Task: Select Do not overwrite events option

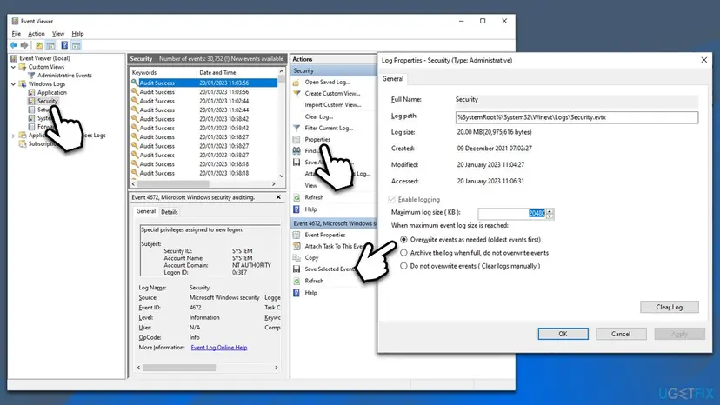Action: [x=403, y=266]
